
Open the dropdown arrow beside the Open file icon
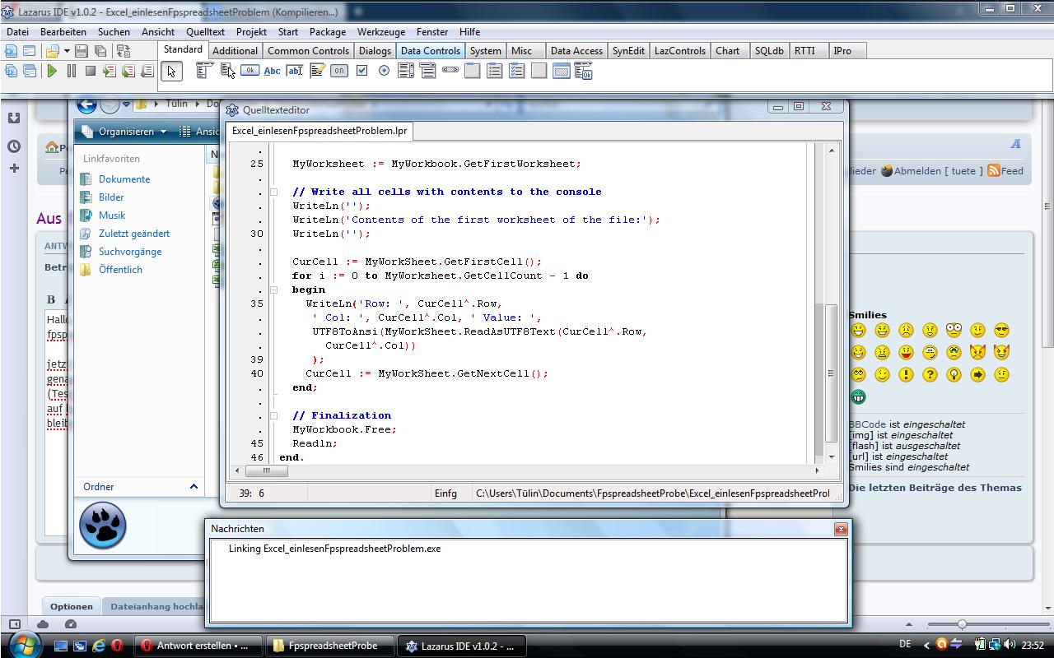[x=65, y=51]
